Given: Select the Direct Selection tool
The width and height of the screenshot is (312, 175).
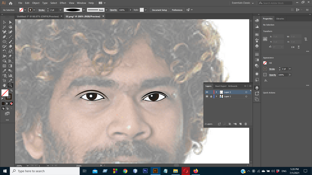Looking at the screenshot, I should tap(10, 22).
